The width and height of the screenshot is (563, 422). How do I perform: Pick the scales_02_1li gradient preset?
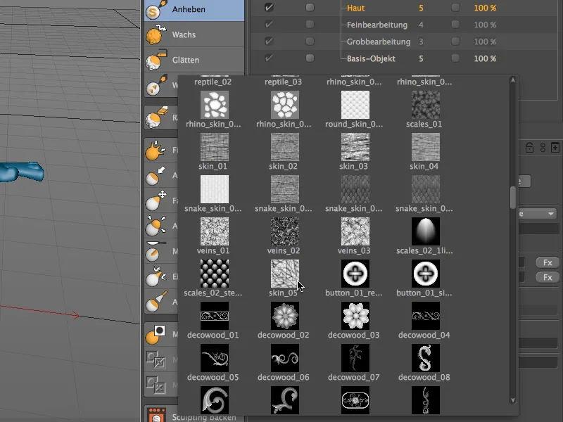click(426, 231)
